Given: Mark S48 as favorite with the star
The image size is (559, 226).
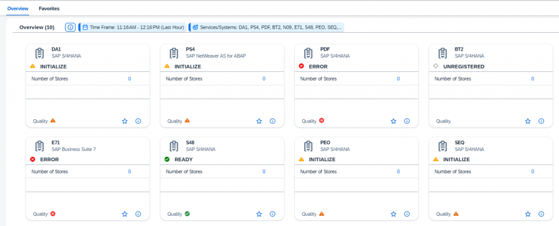Looking at the screenshot, I should click(259, 214).
